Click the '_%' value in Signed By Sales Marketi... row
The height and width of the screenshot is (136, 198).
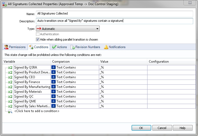point(102,106)
